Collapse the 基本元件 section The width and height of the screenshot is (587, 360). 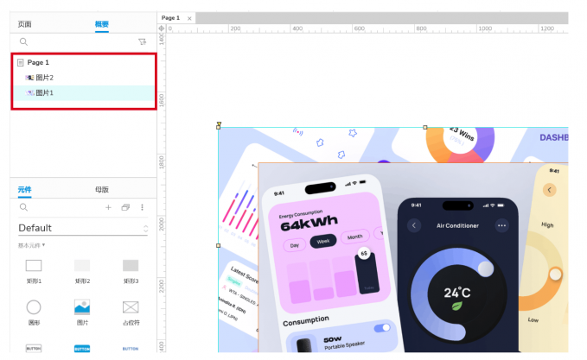pyautogui.click(x=31, y=245)
